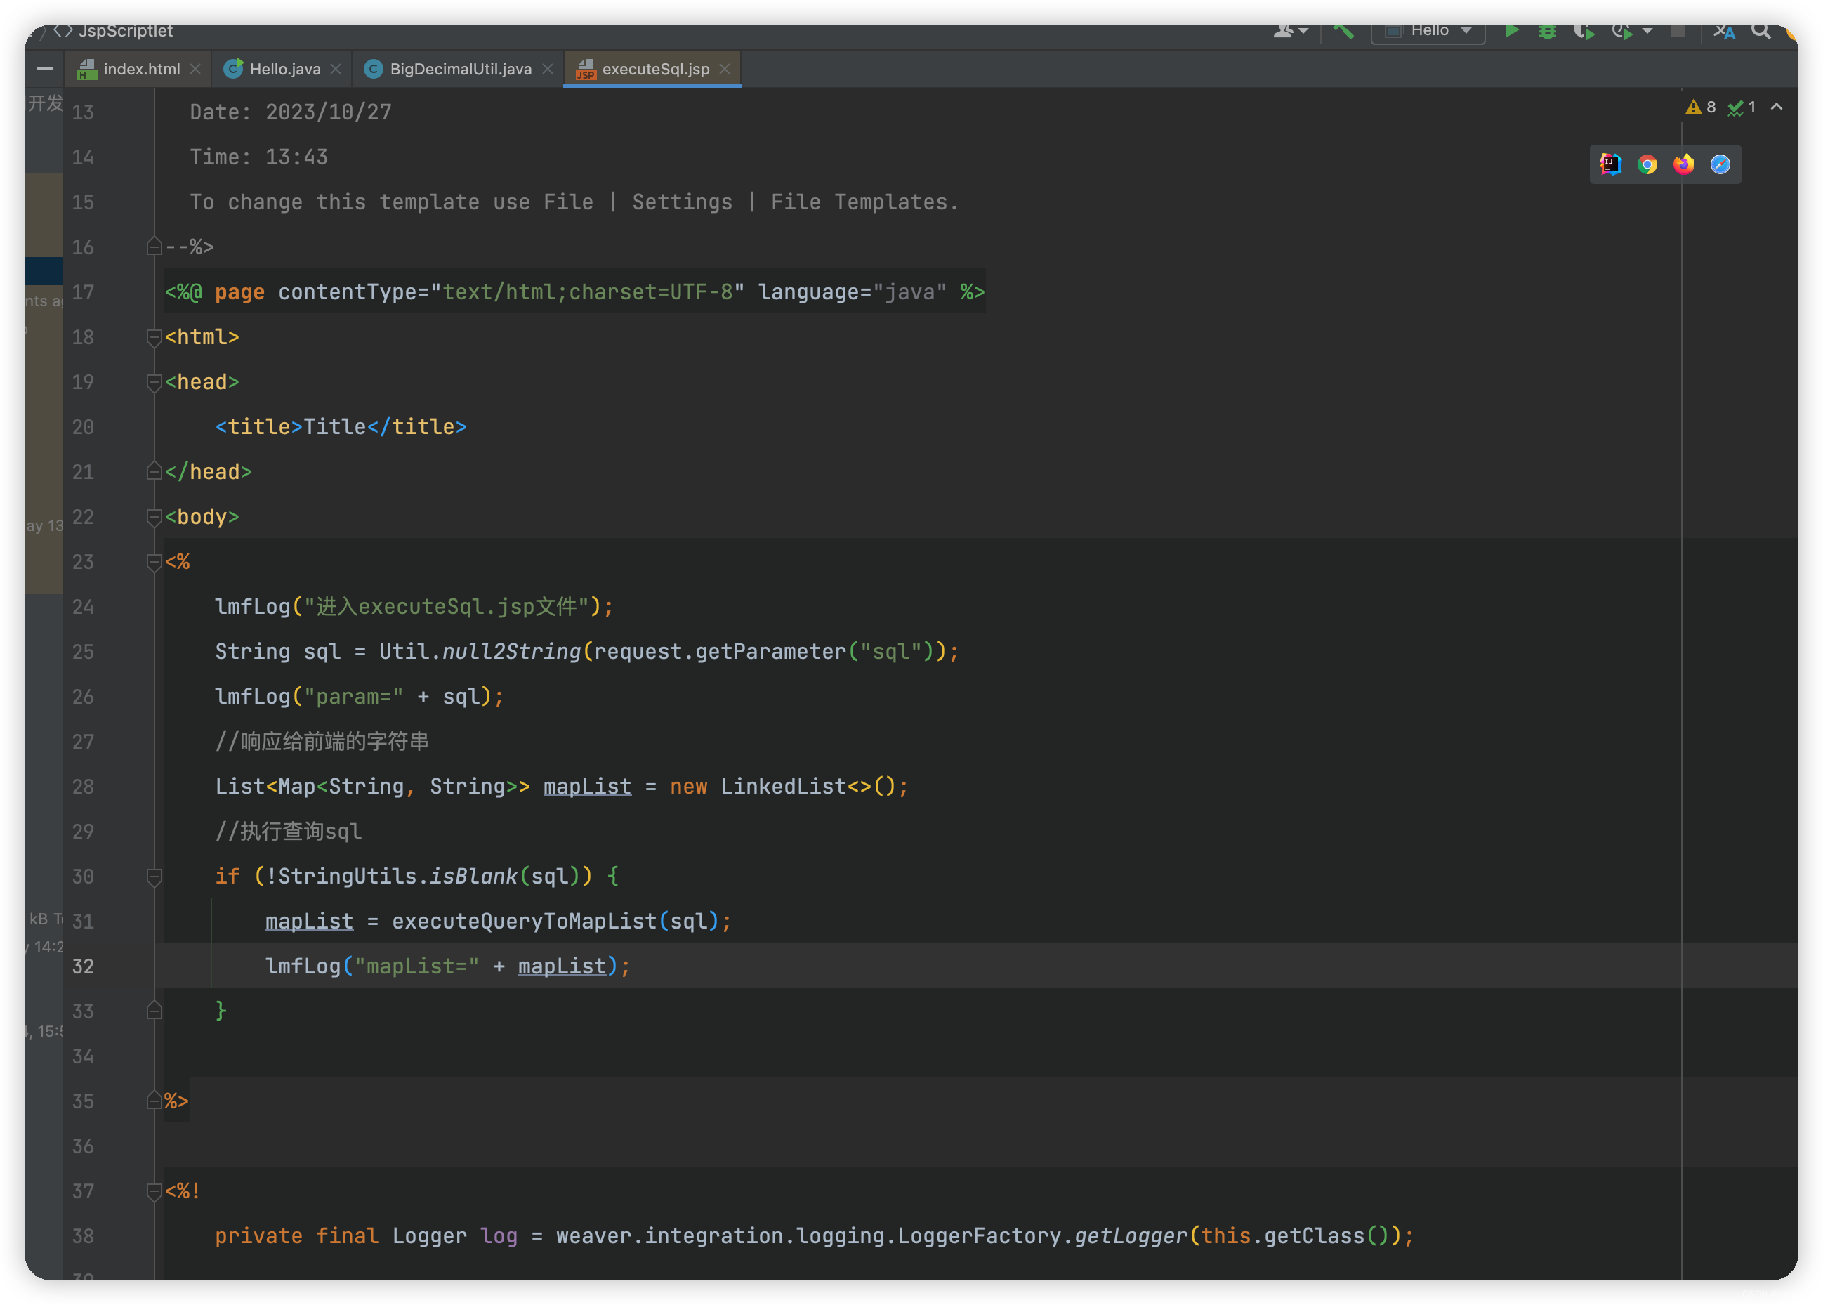Open the Hello run configuration dropdown
1823x1305 pixels.
tap(1427, 30)
